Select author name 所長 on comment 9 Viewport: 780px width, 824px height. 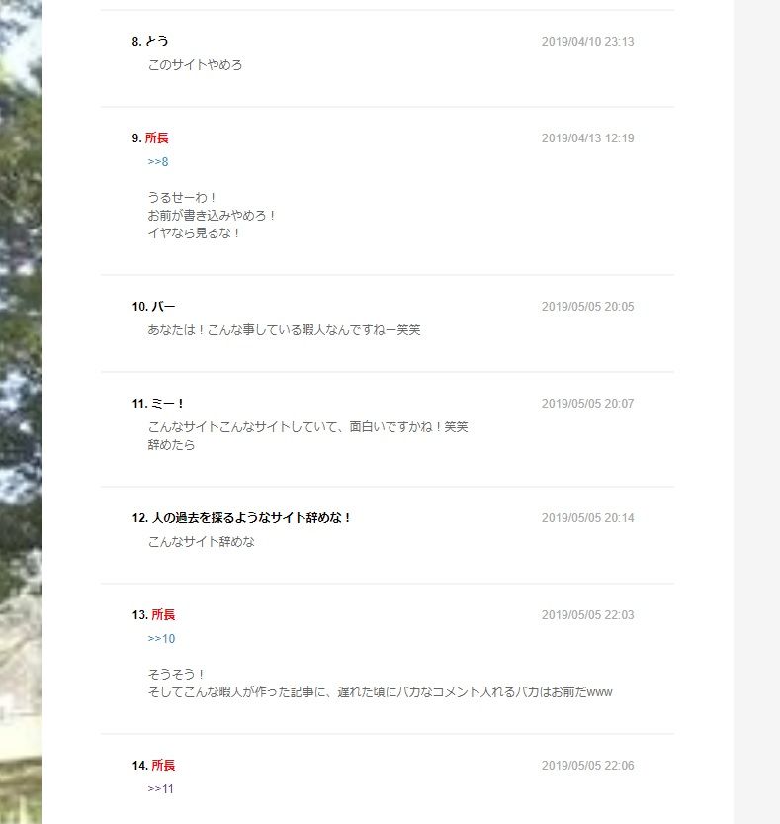(156, 138)
